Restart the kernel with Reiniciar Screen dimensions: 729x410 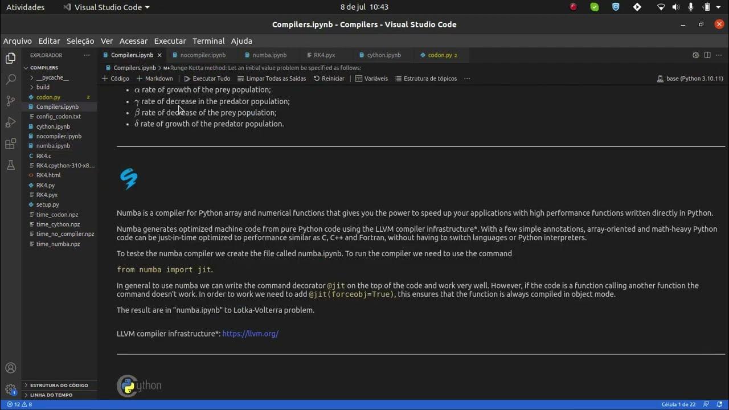coord(329,79)
